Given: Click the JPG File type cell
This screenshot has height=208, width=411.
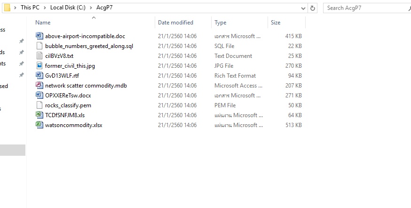Looking at the screenshot, I should pyautogui.click(x=223, y=65).
